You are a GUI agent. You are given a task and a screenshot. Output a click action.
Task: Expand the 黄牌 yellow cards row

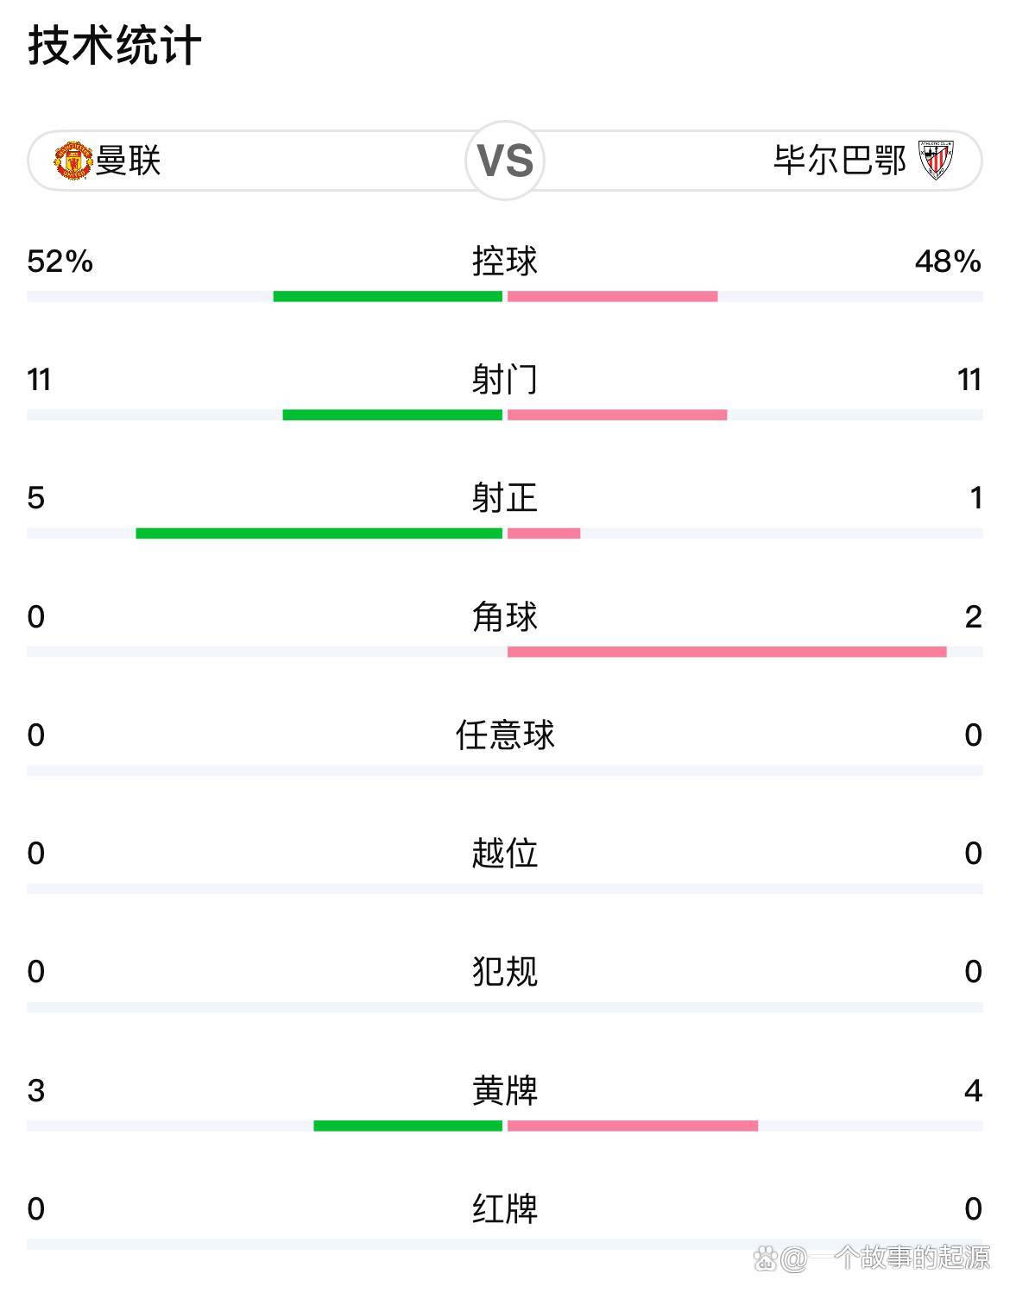505,1090
